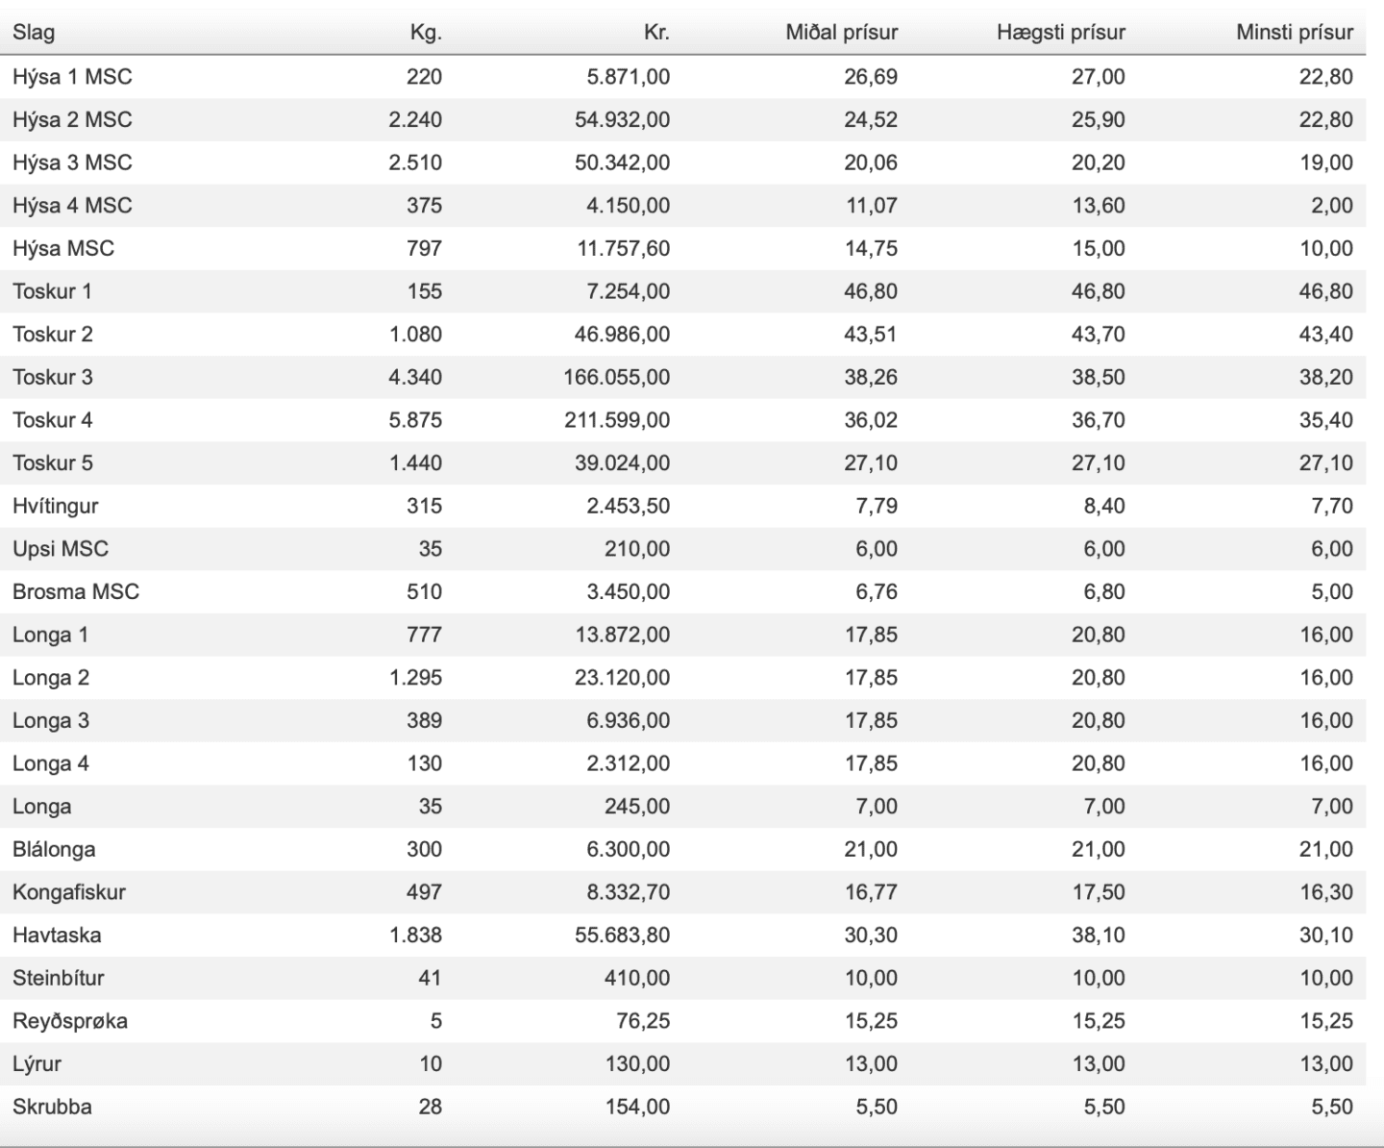
Task: Click the Slag column header
Action: coord(34,33)
